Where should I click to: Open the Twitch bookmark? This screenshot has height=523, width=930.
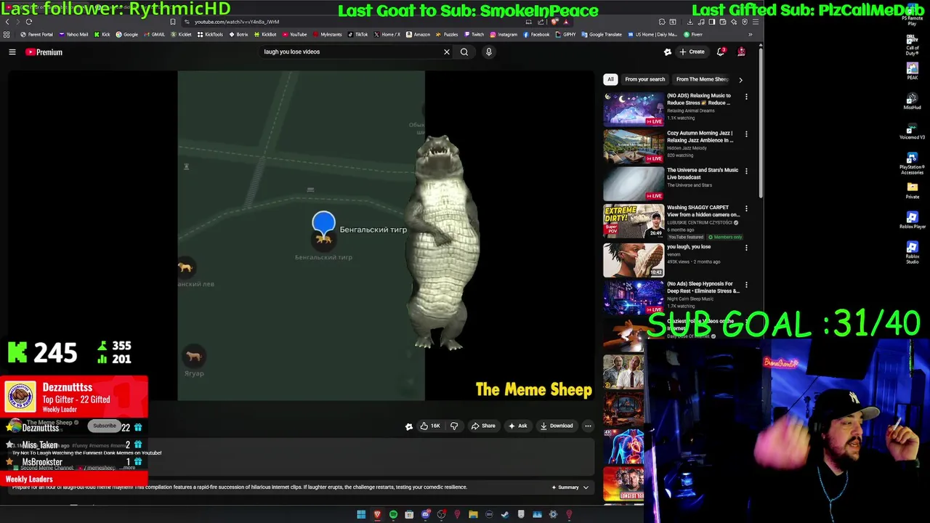(474, 34)
